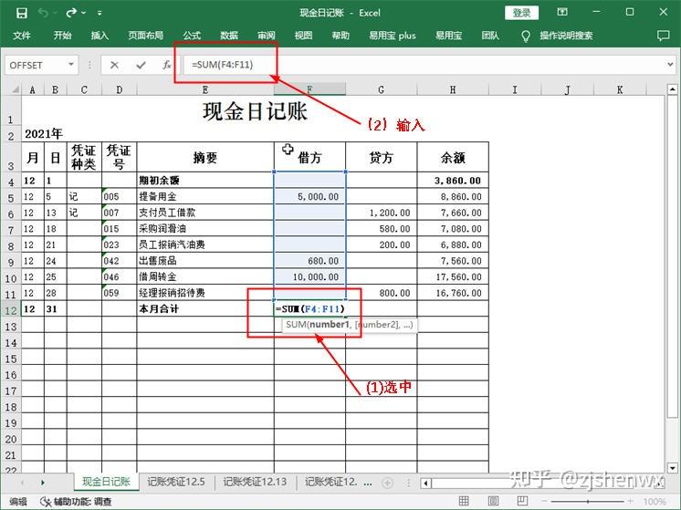The height and width of the screenshot is (510, 681).
Task: Cancel formula entry with the X icon
Action: (x=114, y=65)
